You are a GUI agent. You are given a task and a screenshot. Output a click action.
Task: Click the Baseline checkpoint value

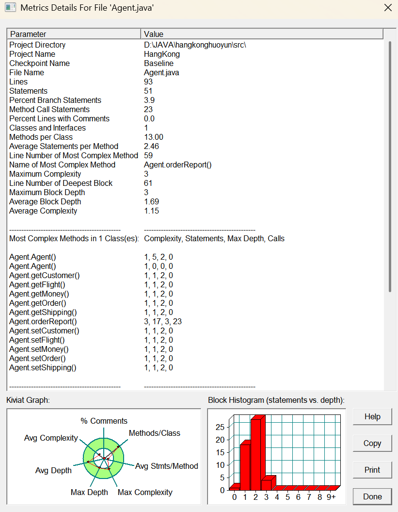pyautogui.click(x=159, y=64)
